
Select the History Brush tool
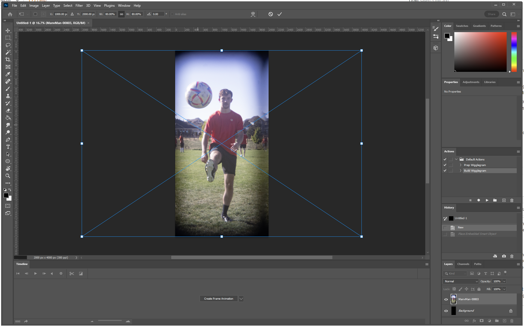pos(8,103)
